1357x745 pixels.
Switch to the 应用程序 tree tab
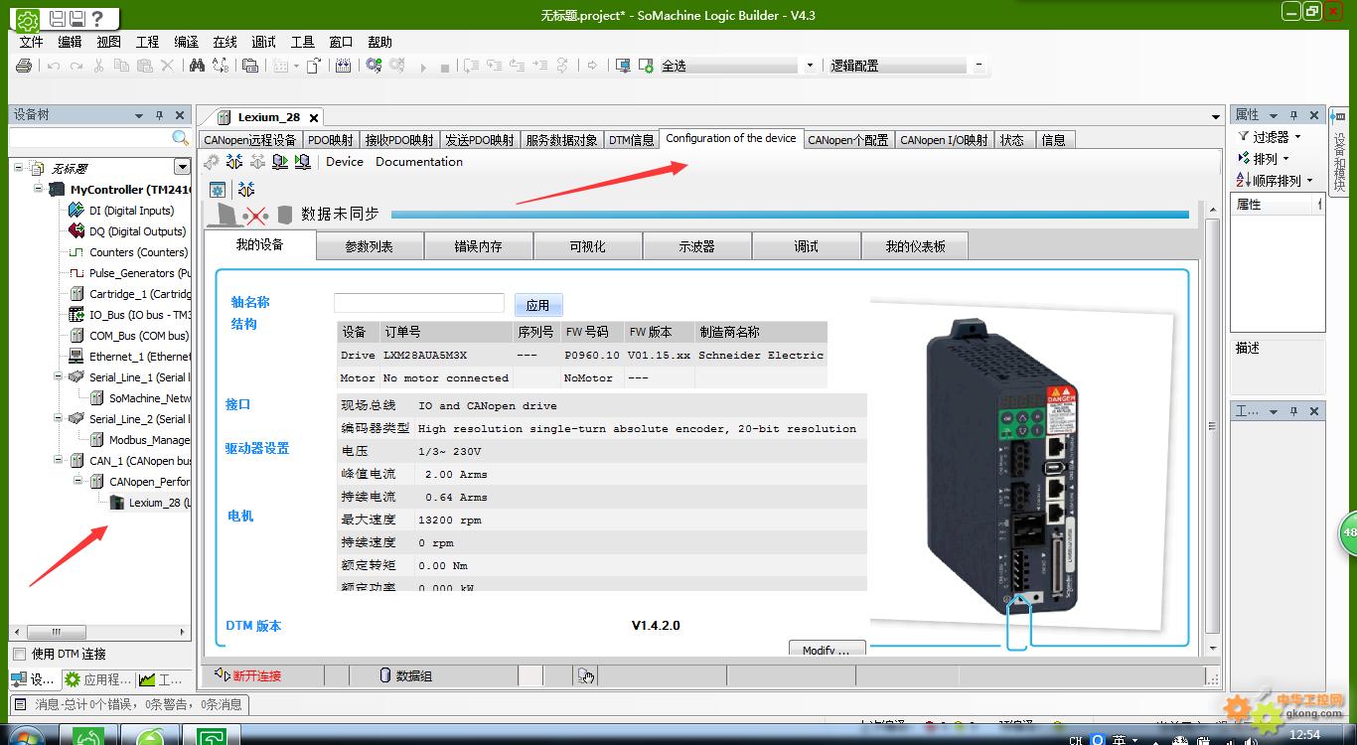(x=98, y=679)
